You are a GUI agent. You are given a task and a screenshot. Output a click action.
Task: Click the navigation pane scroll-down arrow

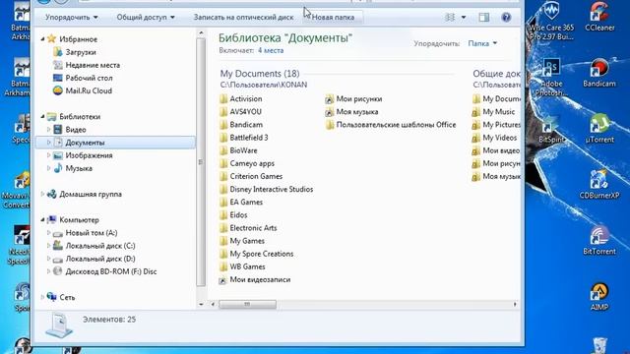[x=201, y=304]
